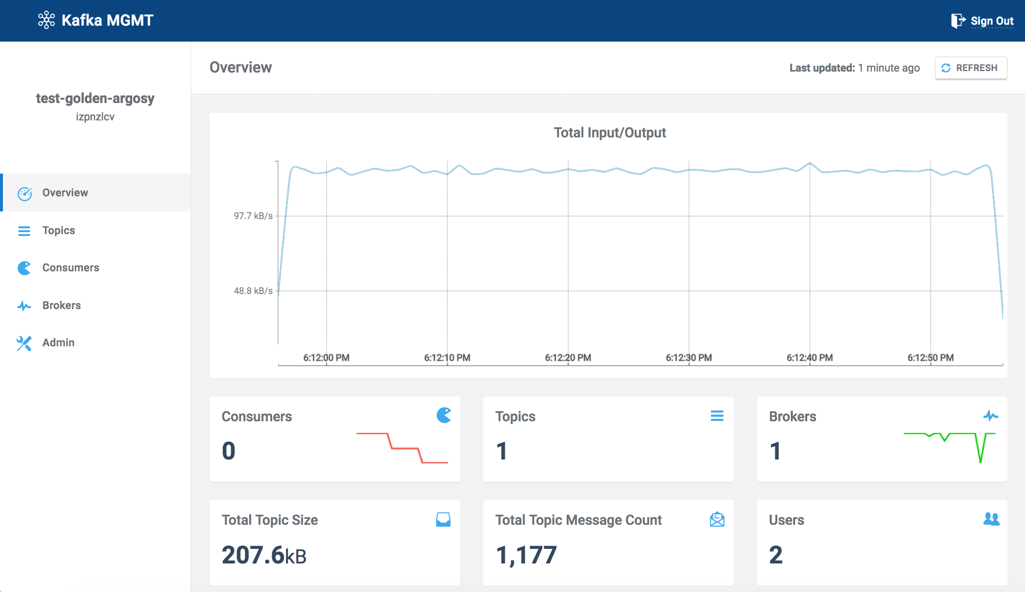Screen dimensions: 1025x592
Task: Click the cluster ID izpnzlcv
Action: [x=95, y=117]
